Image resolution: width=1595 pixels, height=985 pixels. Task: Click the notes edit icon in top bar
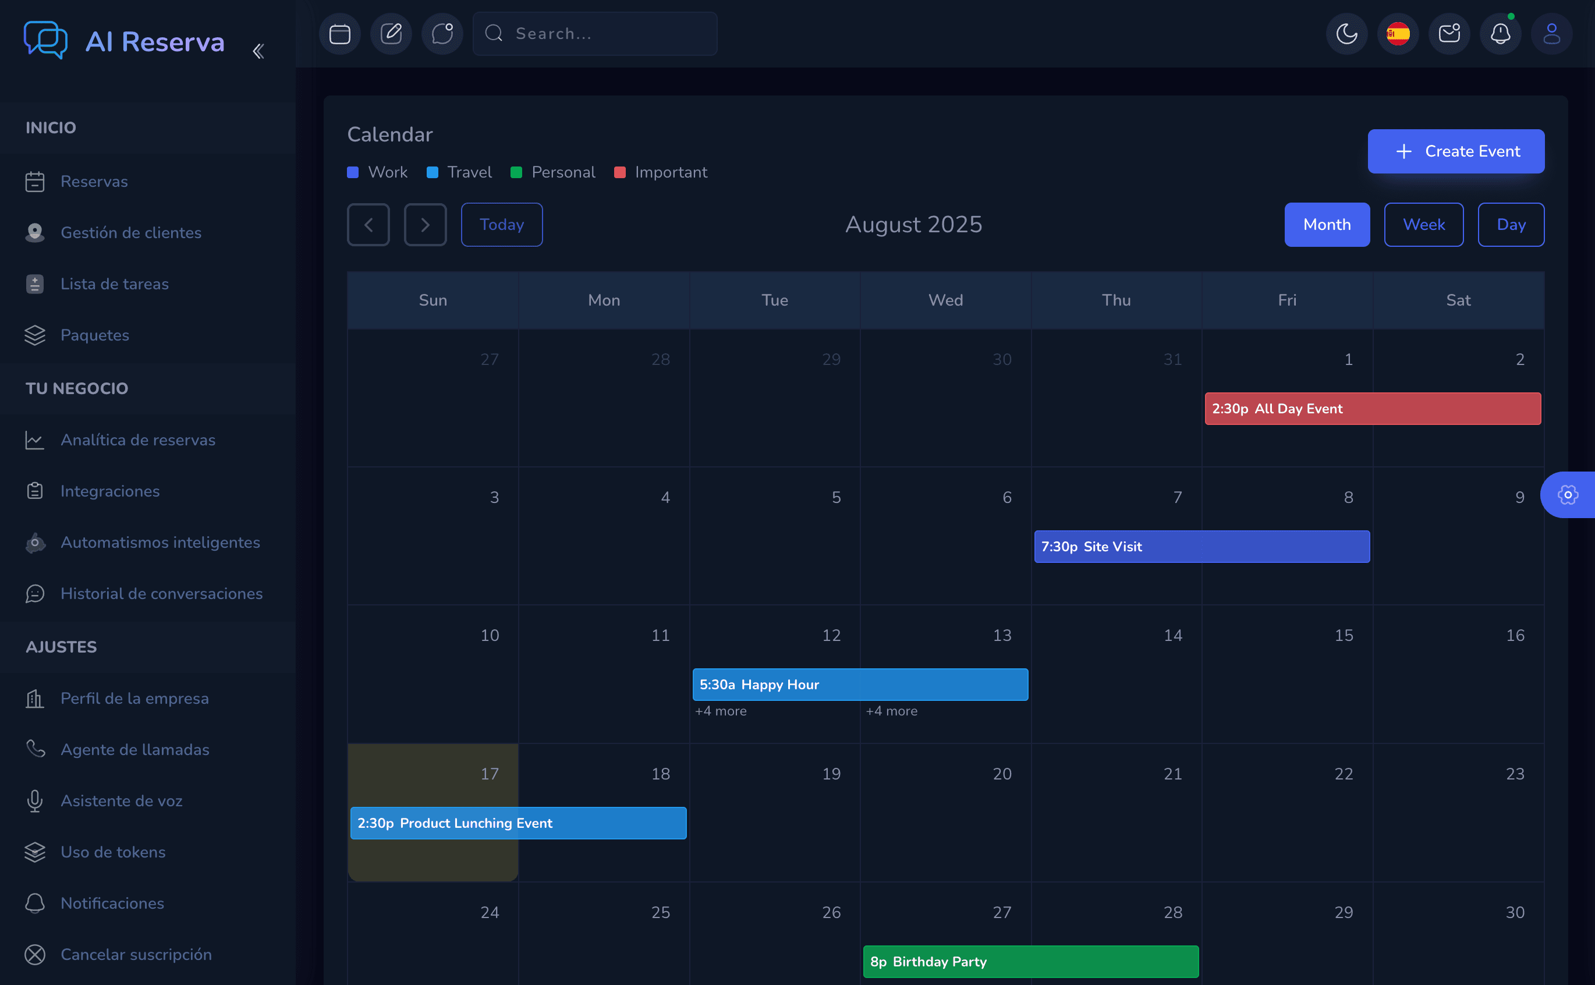click(x=391, y=34)
